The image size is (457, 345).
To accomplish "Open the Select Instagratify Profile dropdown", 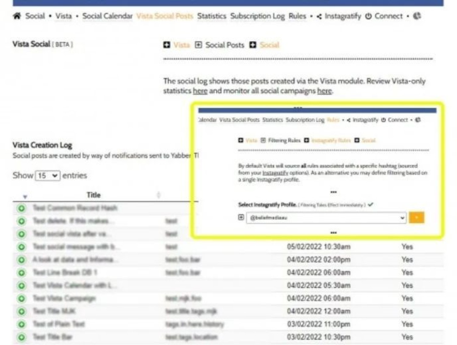I will [x=326, y=218].
